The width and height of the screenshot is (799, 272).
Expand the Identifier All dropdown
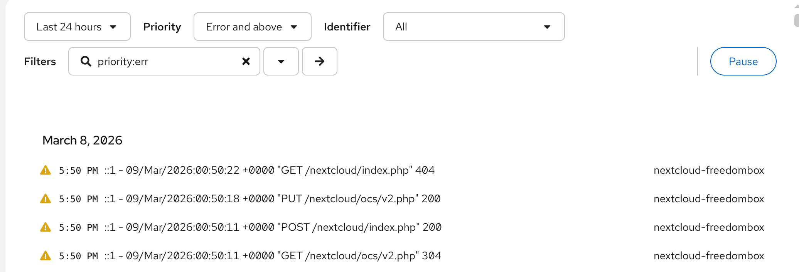(474, 27)
